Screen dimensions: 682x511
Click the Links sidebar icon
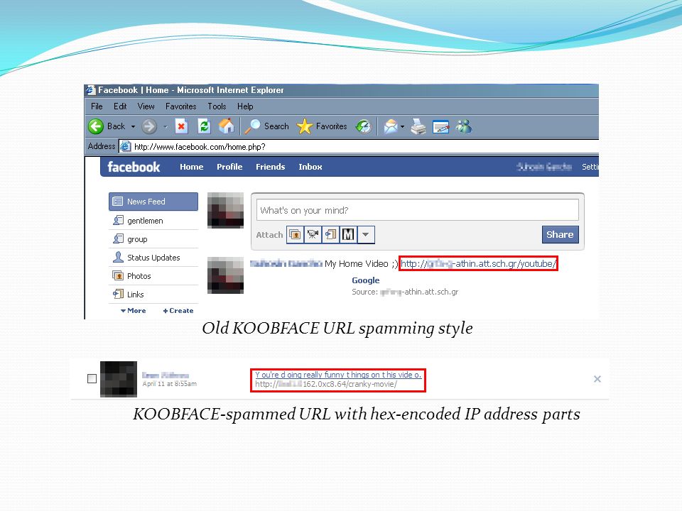coord(118,294)
